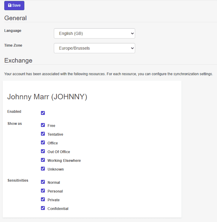This screenshot has height=222, width=217.
Task: Toggle the Normal sensitivity checkbox
Action: 43,182
